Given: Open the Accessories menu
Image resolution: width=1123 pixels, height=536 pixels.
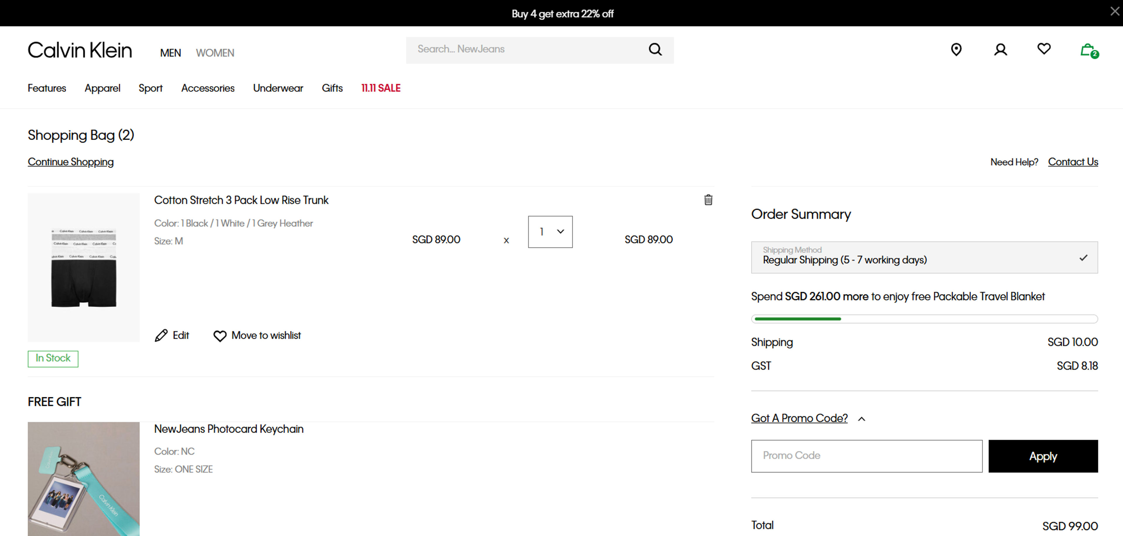Looking at the screenshot, I should 208,88.
